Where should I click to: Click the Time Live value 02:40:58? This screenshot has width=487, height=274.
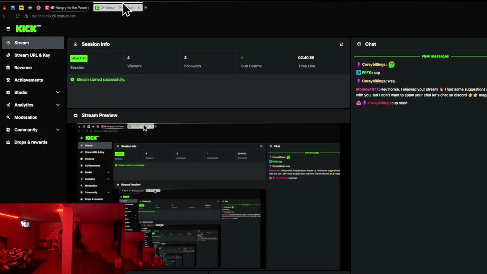pos(306,58)
